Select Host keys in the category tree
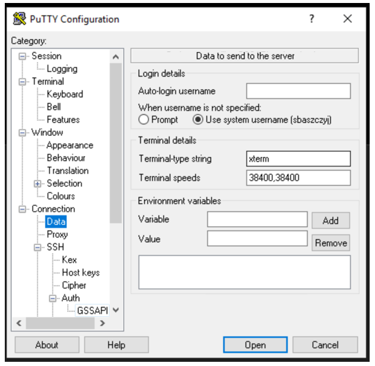375x366 pixels. click(81, 273)
